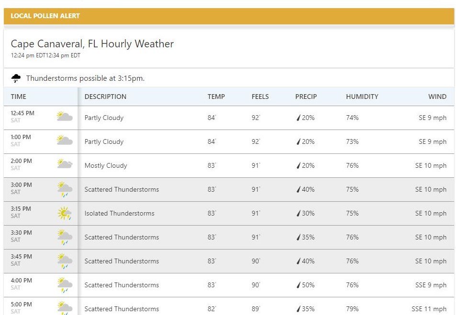Click the 3:15 PM isolated thunderstorms icon
The image size is (456, 315).
click(65, 213)
